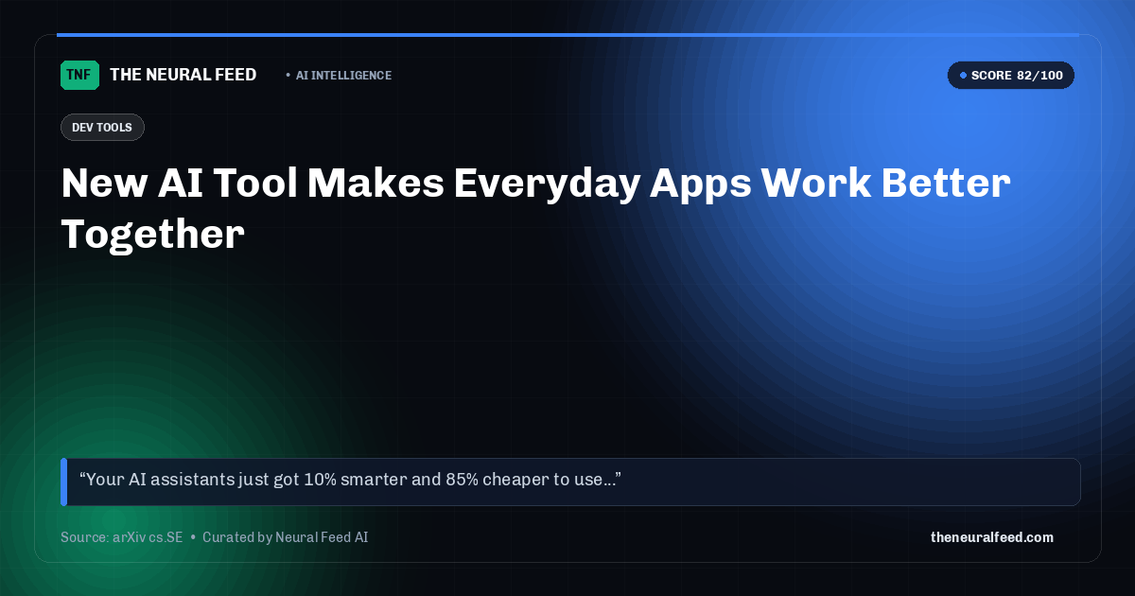
Task: Open the headline about everyday apps
Action: 535,208
